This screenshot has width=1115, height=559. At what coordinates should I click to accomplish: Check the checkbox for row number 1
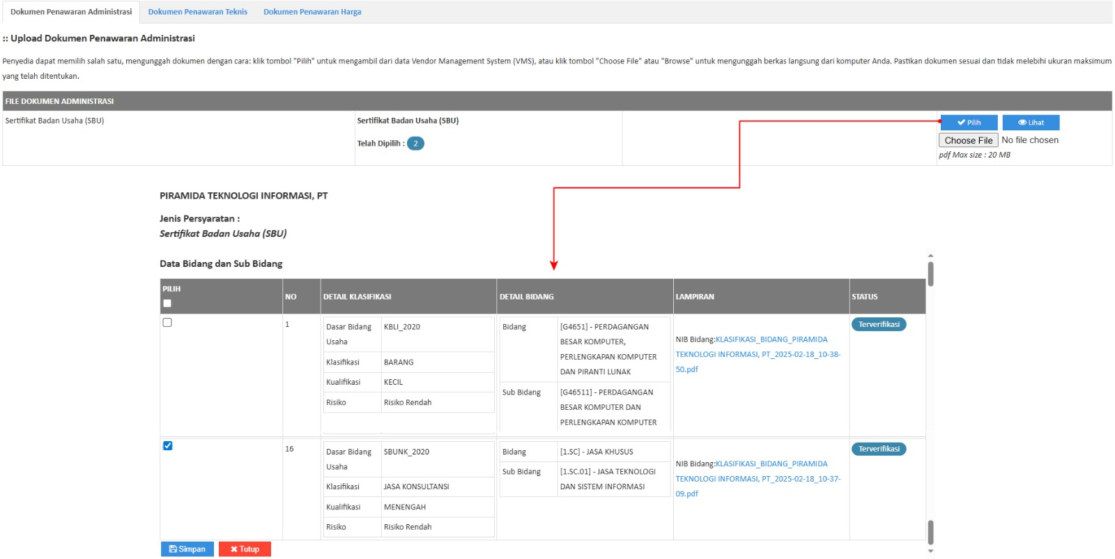point(167,323)
